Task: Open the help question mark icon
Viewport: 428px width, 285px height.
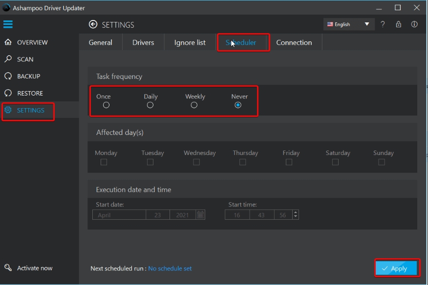Action: [383, 24]
